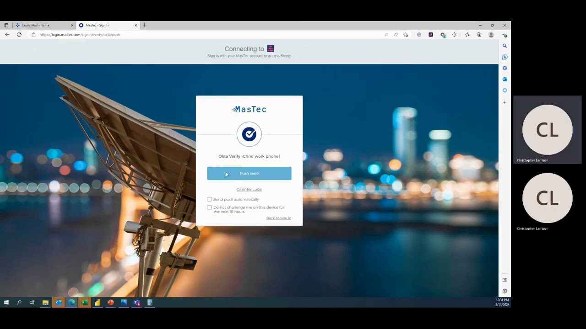Image resolution: width=586 pixels, height=329 pixels.
Task: Open taskbar Search
Action: pos(19,302)
